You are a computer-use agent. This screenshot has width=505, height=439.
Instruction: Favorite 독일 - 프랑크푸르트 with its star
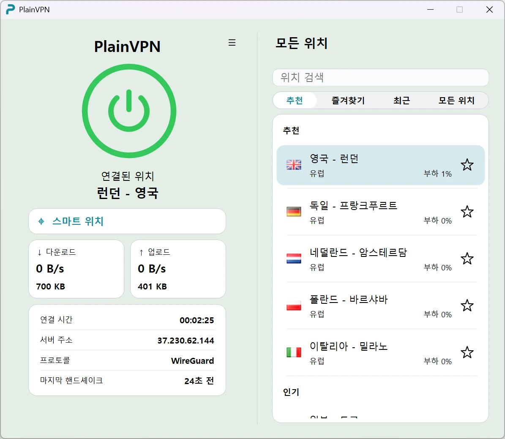point(467,212)
